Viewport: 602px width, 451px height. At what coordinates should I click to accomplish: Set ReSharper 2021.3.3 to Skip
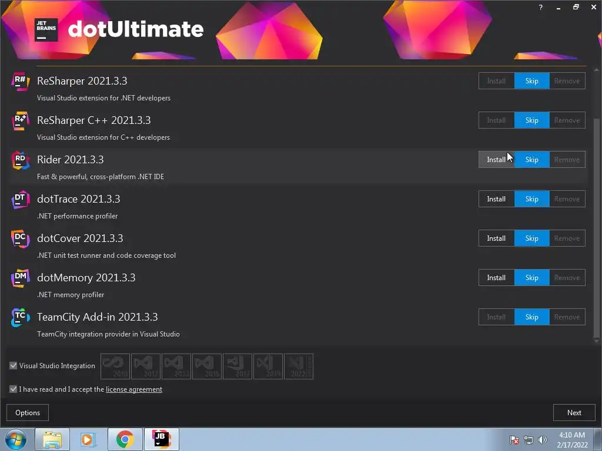531,81
